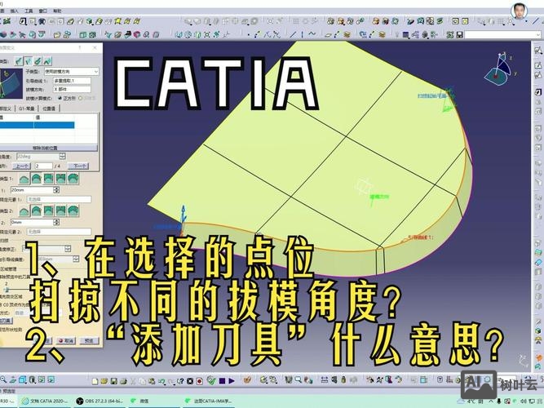The image size is (544, 408).
Task: Click the 0mm length 2 spinner arrows
Action: tap(56, 222)
